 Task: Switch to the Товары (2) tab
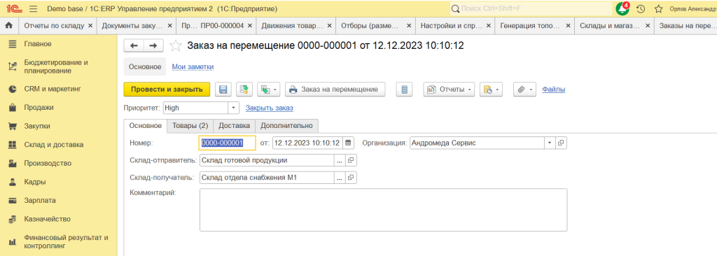(x=190, y=126)
